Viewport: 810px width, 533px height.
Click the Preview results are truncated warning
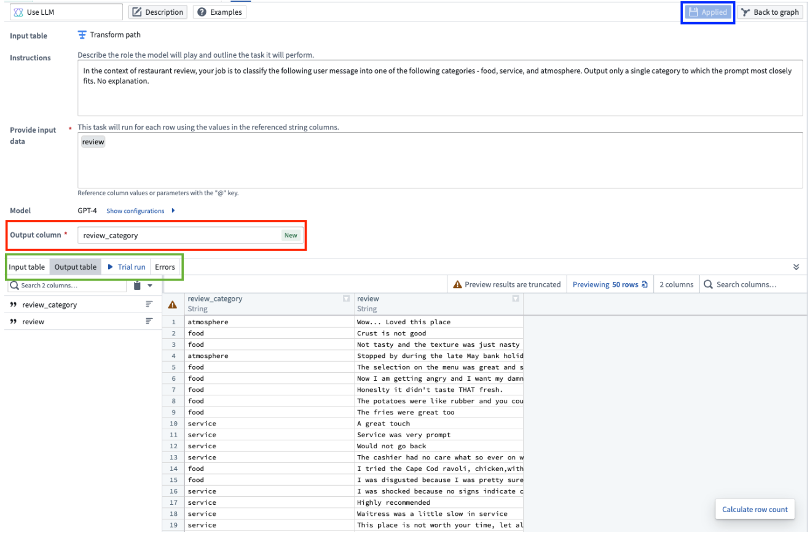(506, 284)
